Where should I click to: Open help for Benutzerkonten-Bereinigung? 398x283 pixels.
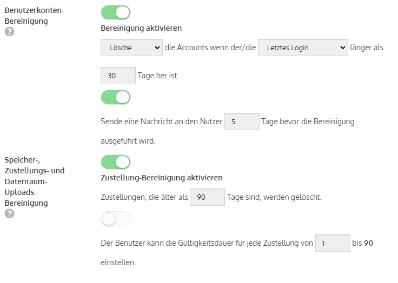click(x=9, y=32)
